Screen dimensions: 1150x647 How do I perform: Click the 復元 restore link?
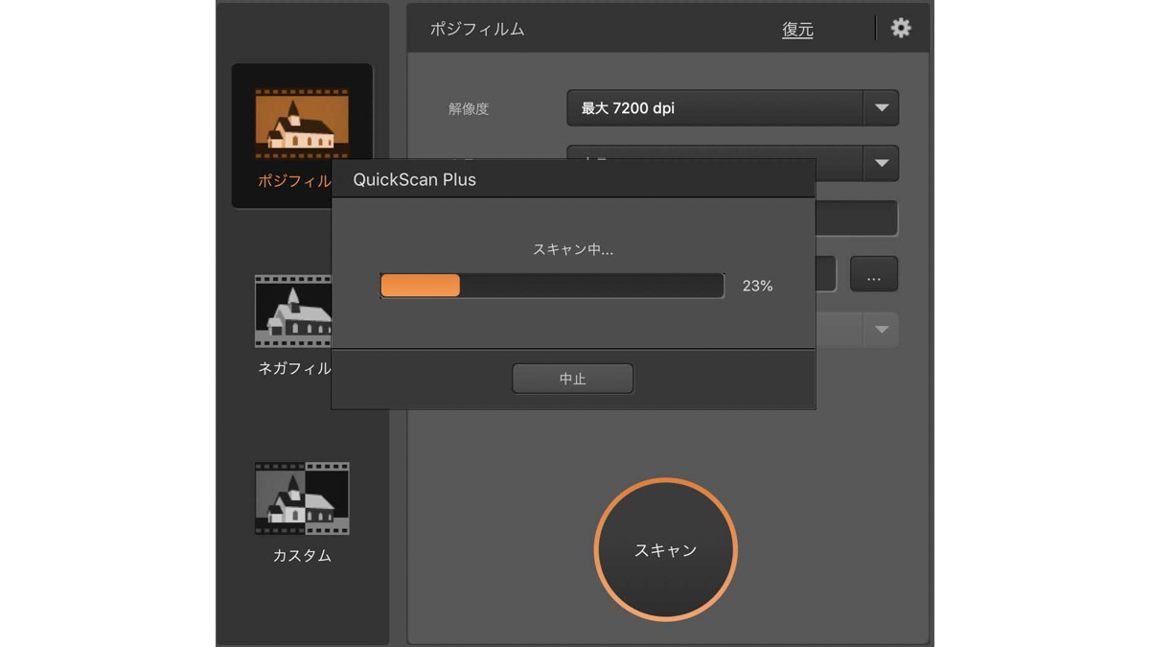tap(797, 30)
